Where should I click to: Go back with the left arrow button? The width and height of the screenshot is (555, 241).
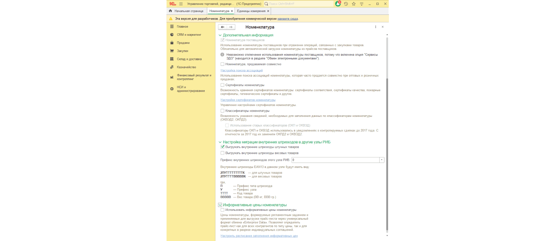click(x=222, y=27)
